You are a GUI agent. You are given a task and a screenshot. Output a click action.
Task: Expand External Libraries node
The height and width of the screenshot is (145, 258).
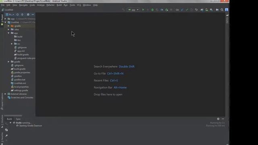point(5,94)
